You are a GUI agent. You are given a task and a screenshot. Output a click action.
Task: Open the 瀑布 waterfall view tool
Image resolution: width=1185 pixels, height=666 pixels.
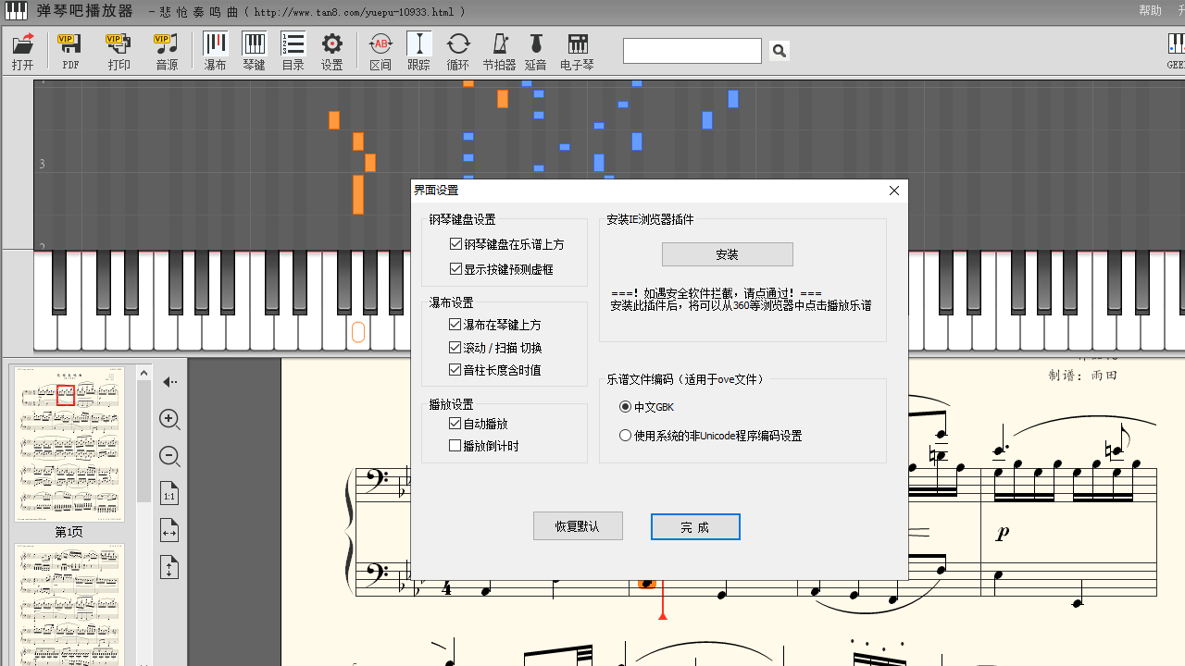(x=215, y=51)
